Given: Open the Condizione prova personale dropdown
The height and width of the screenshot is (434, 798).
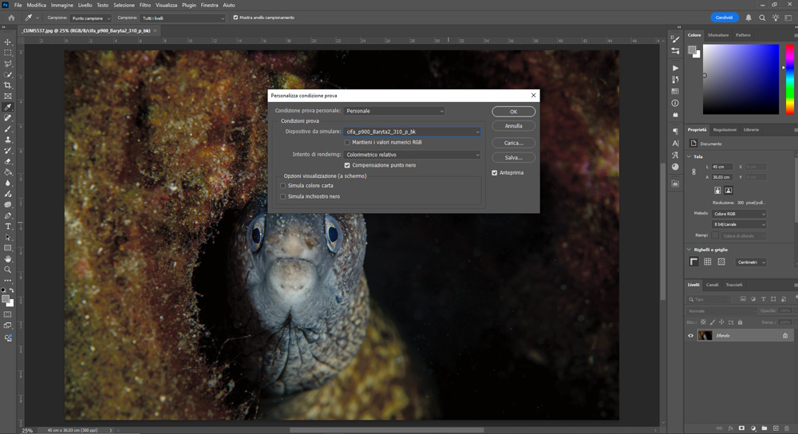Looking at the screenshot, I should [x=394, y=111].
